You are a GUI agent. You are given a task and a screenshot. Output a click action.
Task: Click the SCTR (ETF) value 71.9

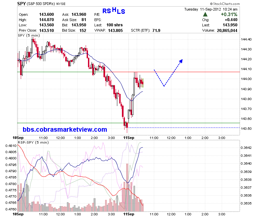156,31
